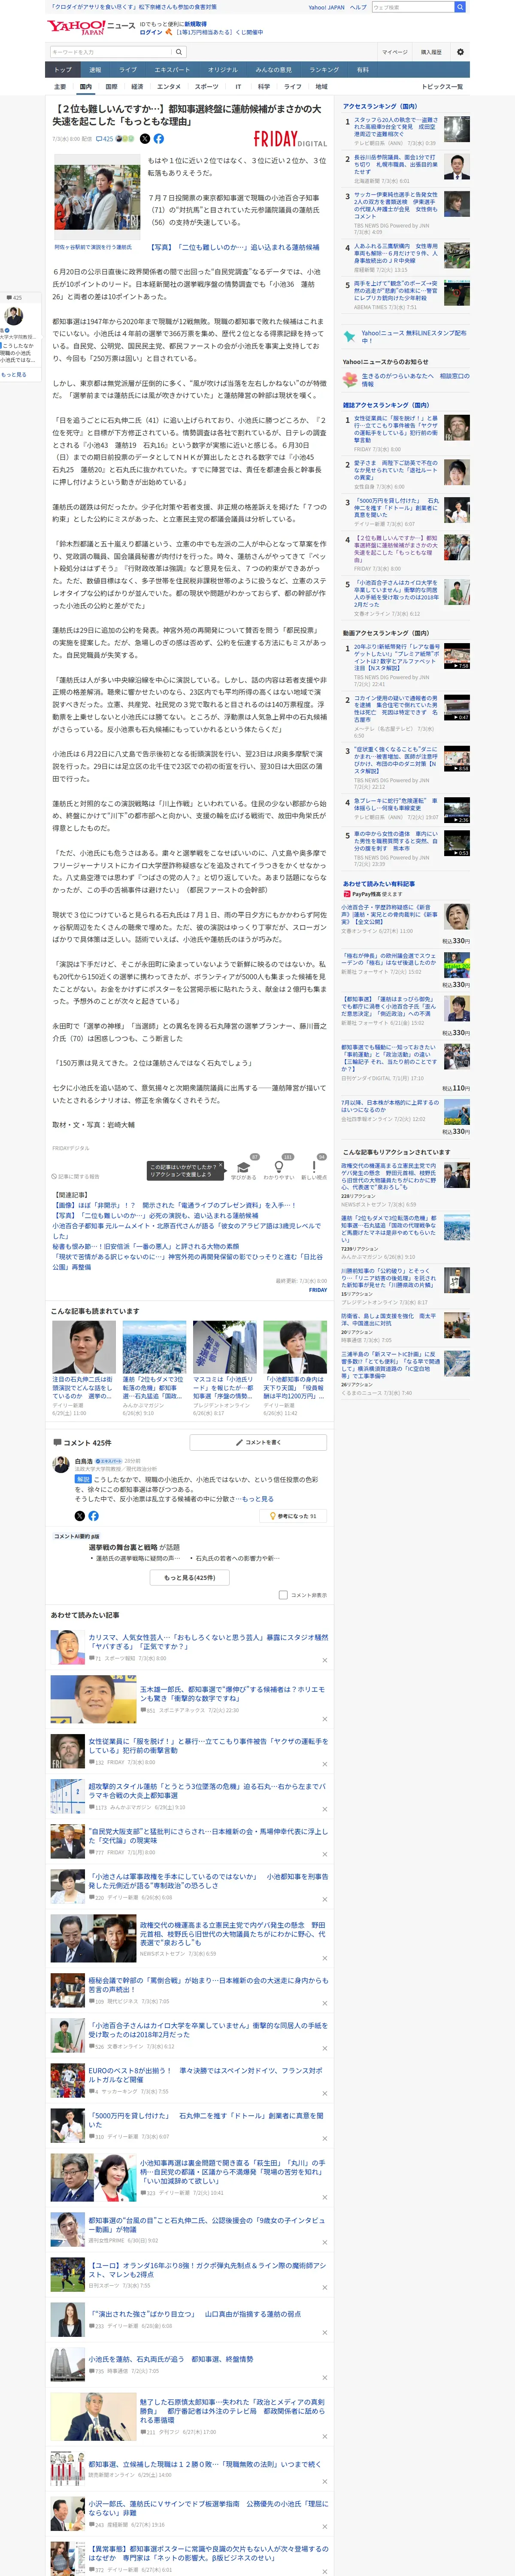Expand the expert comment via もっと見る
The image size is (515, 2576).
click(258, 1499)
